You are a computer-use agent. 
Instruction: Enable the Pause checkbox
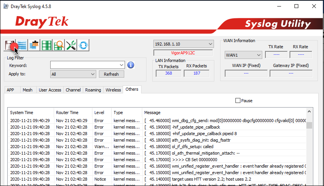click(x=238, y=101)
